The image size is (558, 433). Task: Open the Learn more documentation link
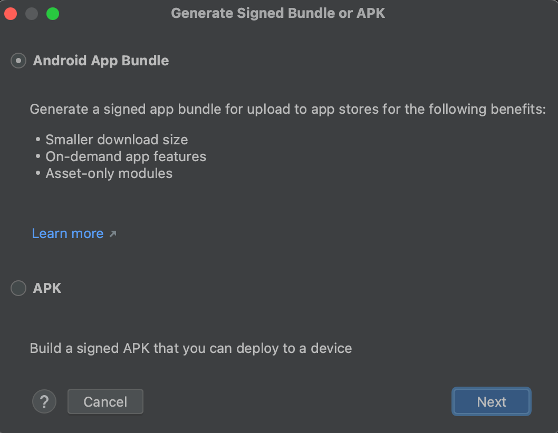[x=68, y=233]
